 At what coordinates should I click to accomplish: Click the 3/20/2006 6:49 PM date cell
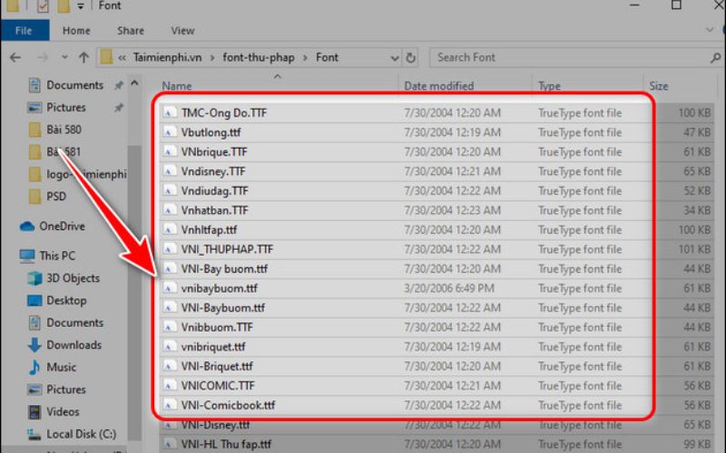pyautogui.click(x=449, y=288)
